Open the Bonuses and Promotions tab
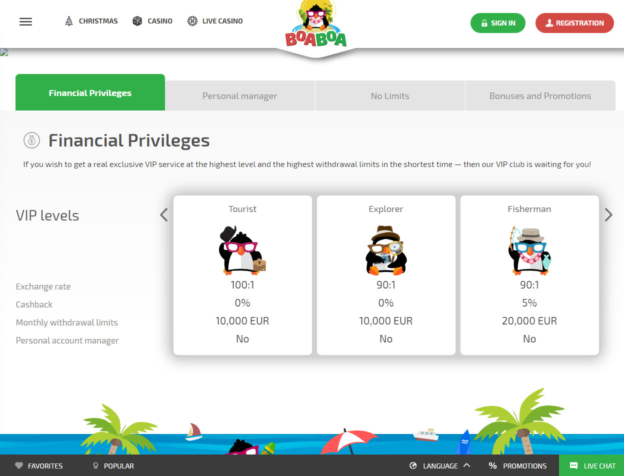This screenshot has height=476, width=624. click(x=540, y=95)
